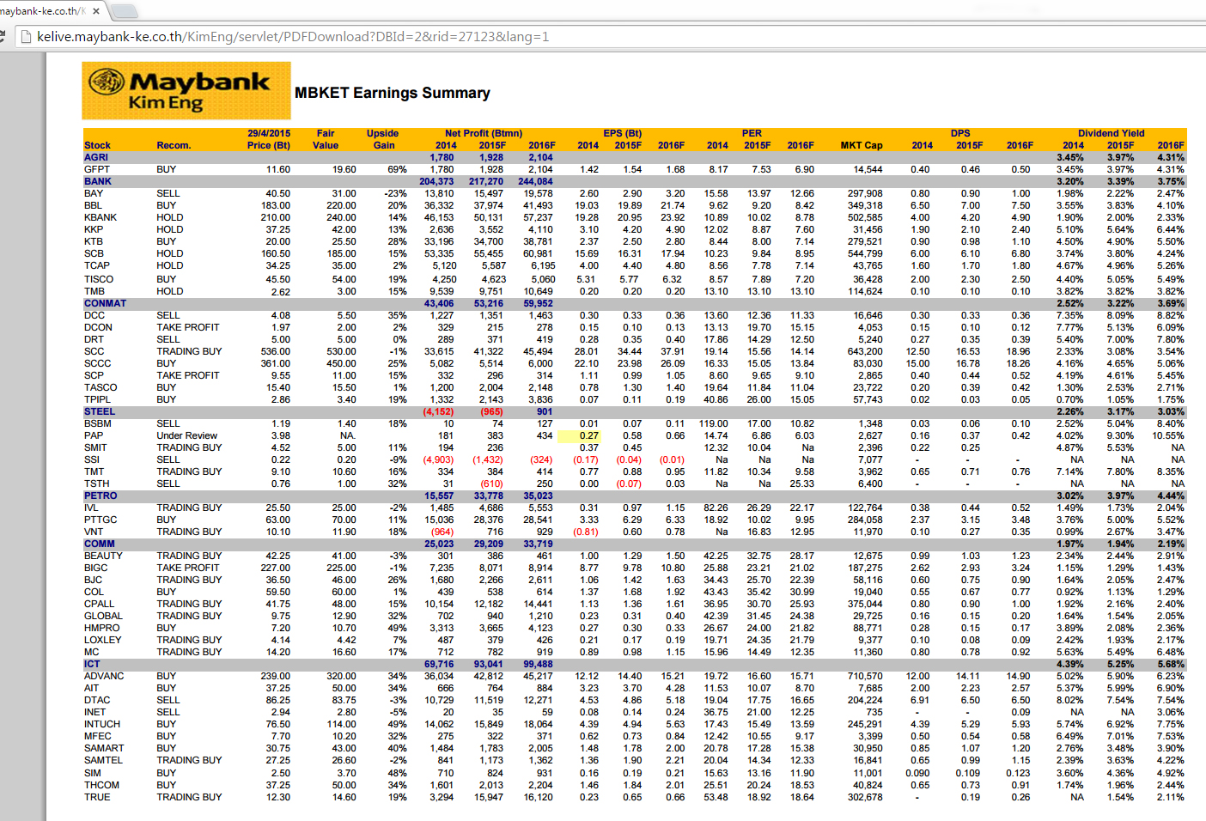Click the page info icon in address bar
Viewport: 1206px width, 821px height.
pyautogui.click(x=26, y=37)
